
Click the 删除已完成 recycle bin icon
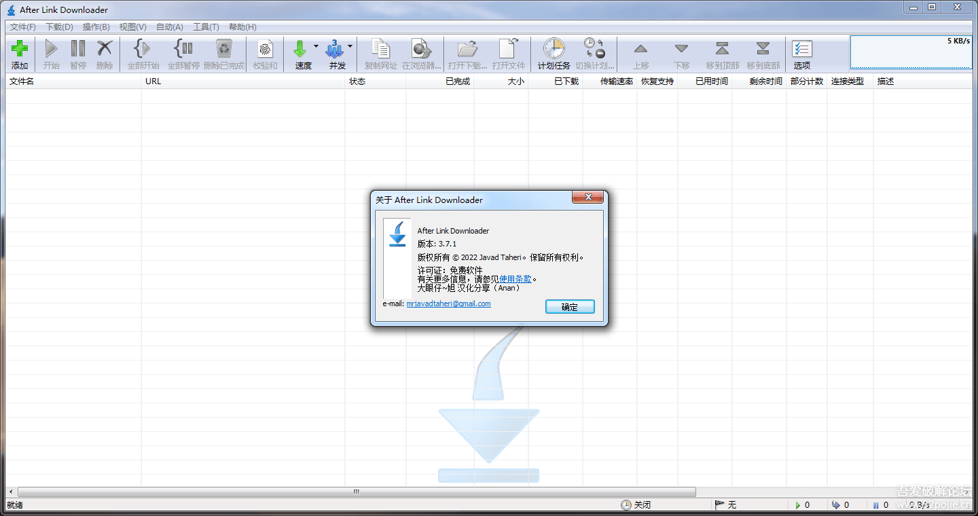pos(223,49)
